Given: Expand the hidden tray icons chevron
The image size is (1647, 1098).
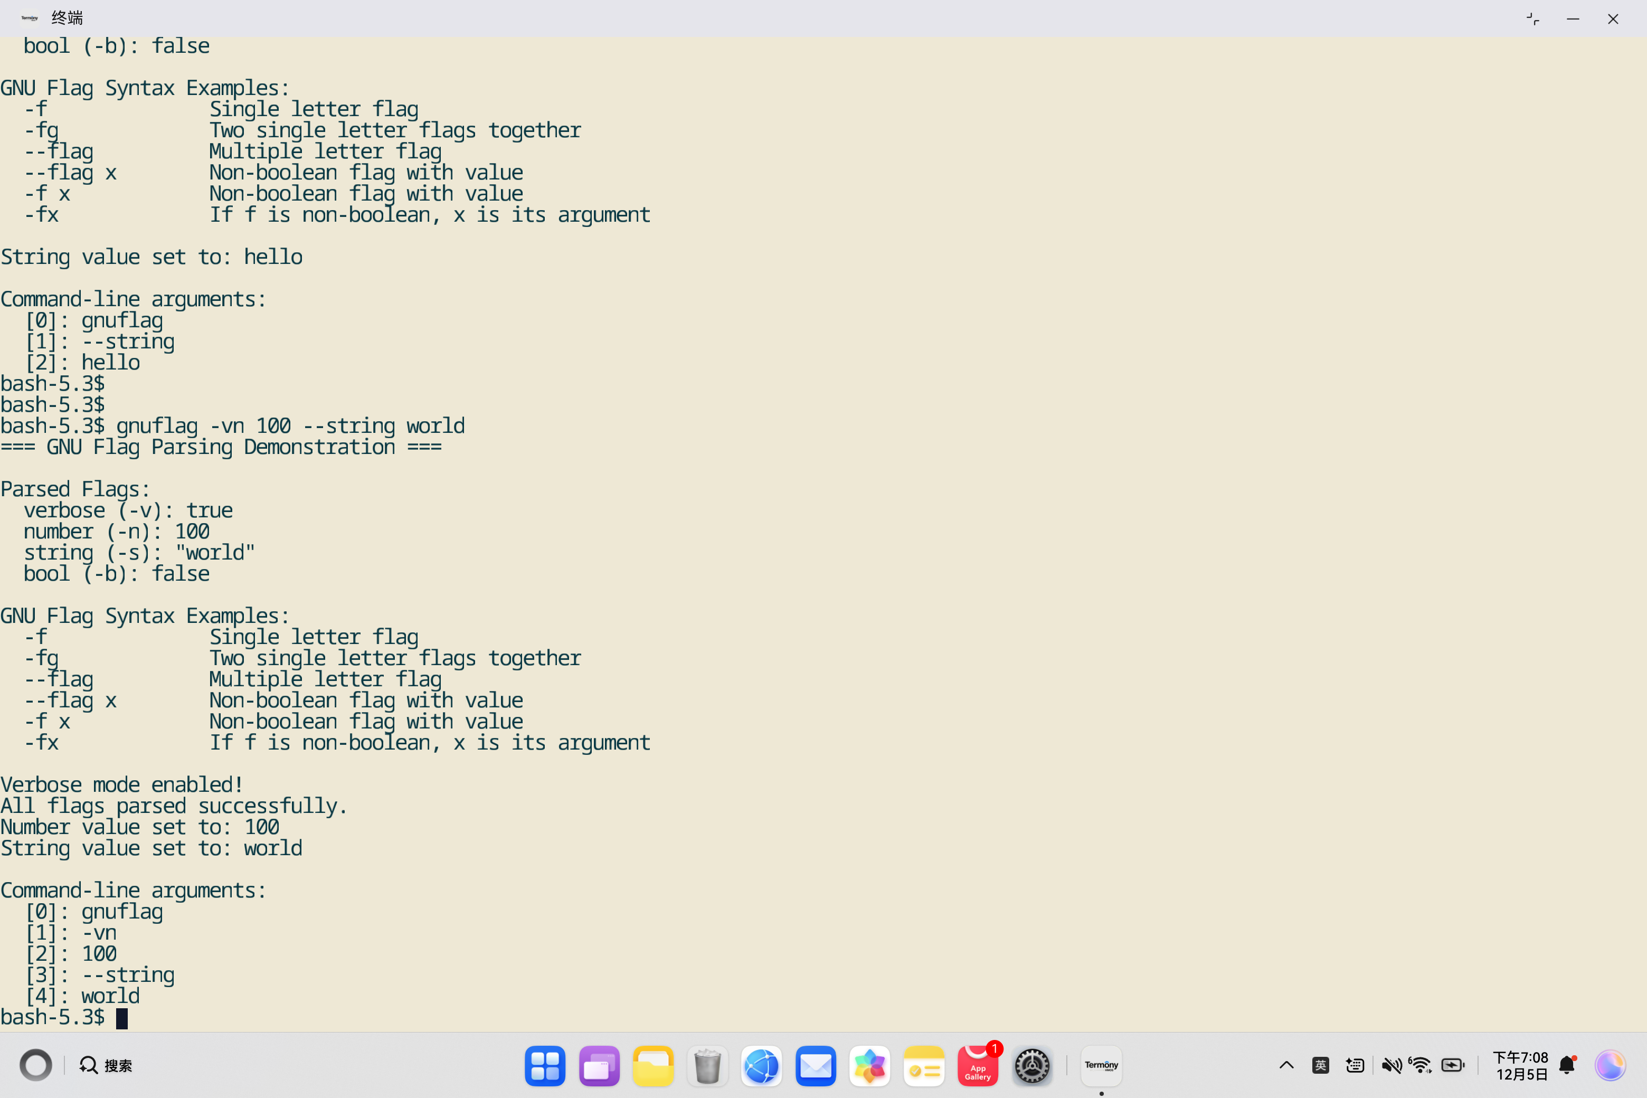Looking at the screenshot, I should [x=1286, y=1066].
